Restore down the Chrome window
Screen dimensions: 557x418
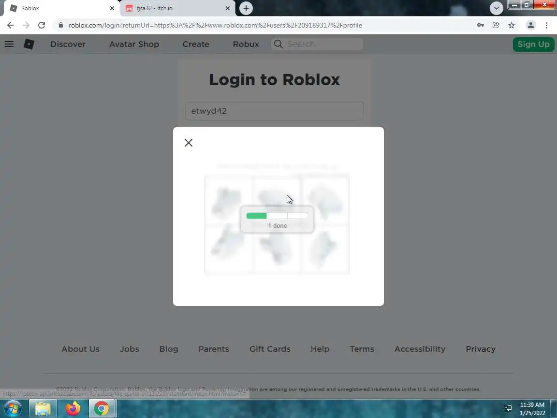pos(527,5)
